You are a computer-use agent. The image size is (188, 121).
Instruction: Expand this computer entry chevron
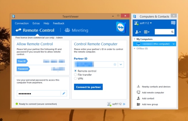click(x=174, y=44)
